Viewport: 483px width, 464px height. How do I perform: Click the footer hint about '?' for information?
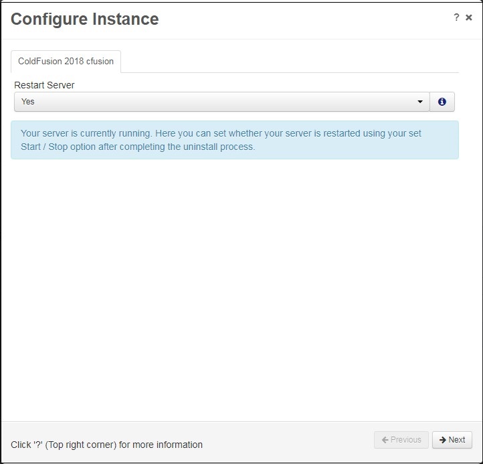pos(106,445)
